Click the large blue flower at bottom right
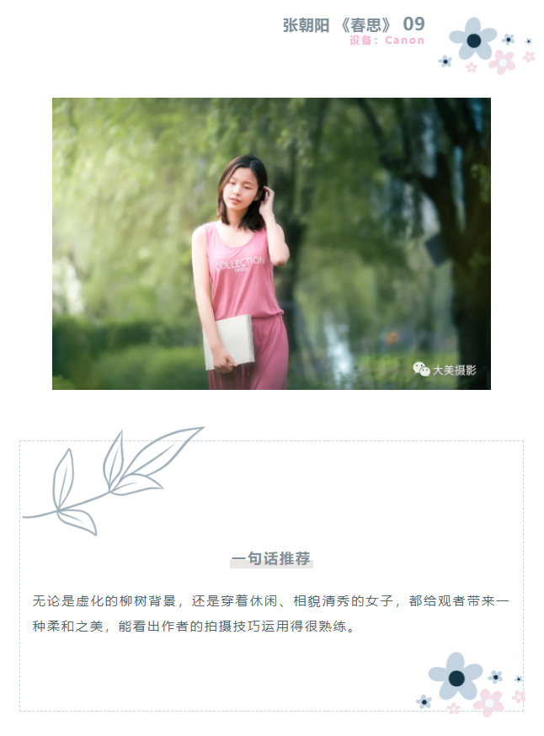Screen dimensions: 544x736 click(x=456, y=676)
